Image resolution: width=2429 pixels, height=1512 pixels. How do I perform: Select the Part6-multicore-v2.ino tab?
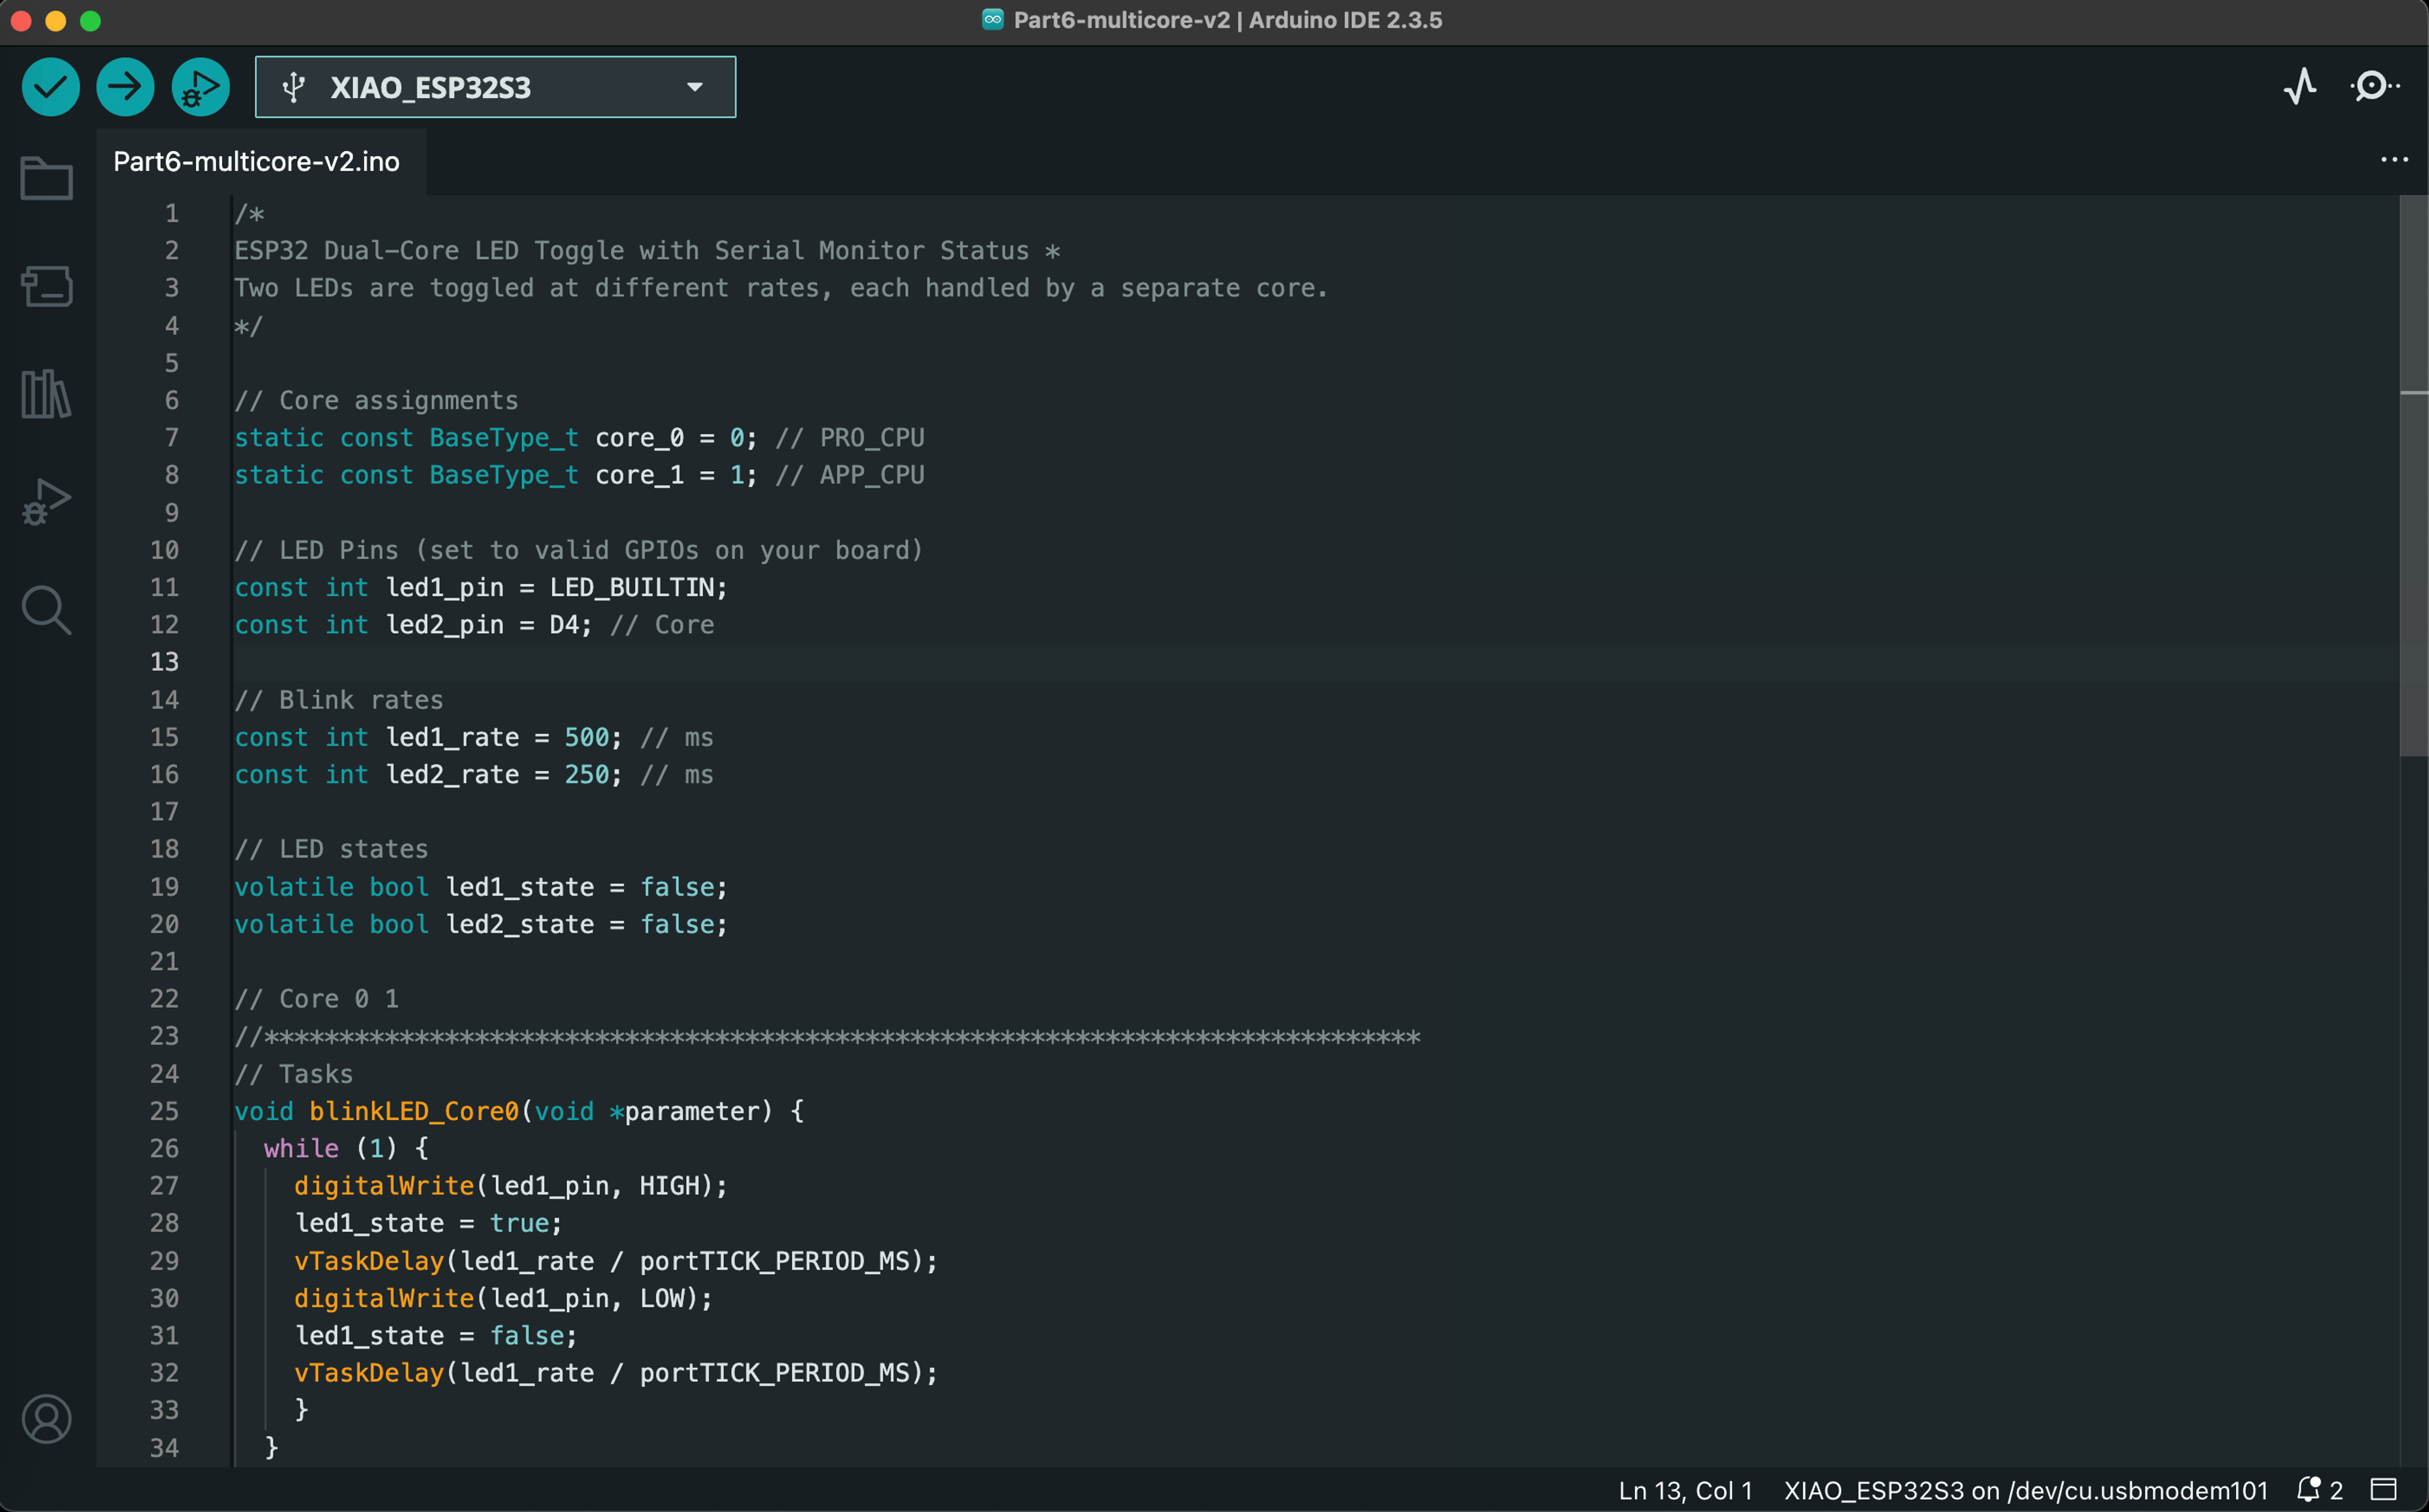click(256, 161)
